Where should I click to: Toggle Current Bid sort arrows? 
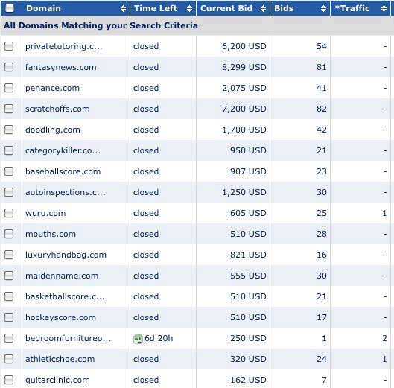point(263,8)
